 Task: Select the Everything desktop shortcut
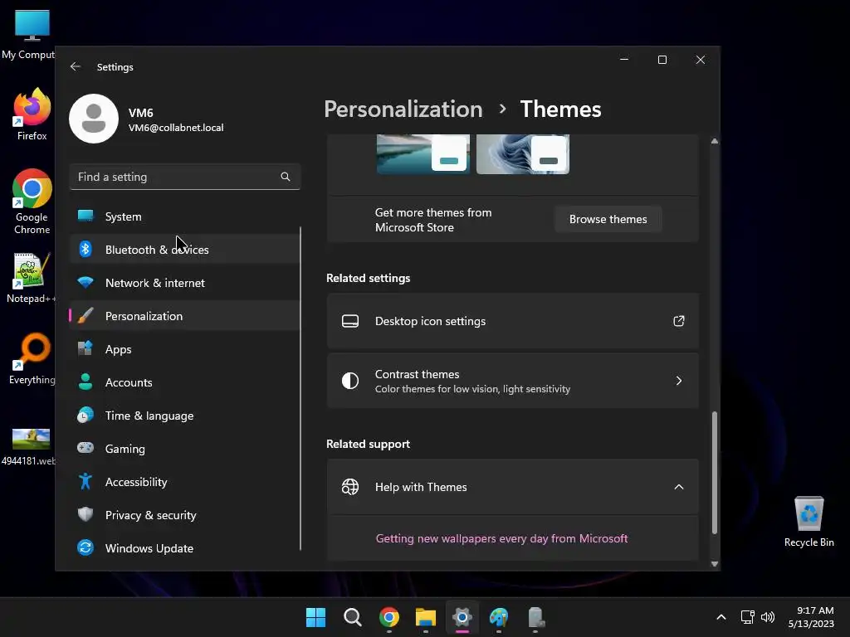coord(32,358)
